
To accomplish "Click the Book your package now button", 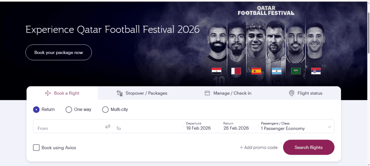I will pos(59,52).
